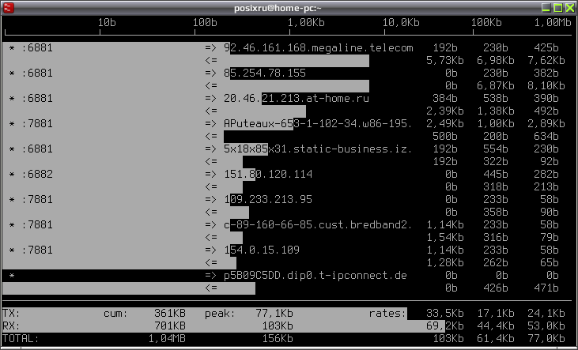
Task: Click the 100b scale label
Action: click(205, 22)
